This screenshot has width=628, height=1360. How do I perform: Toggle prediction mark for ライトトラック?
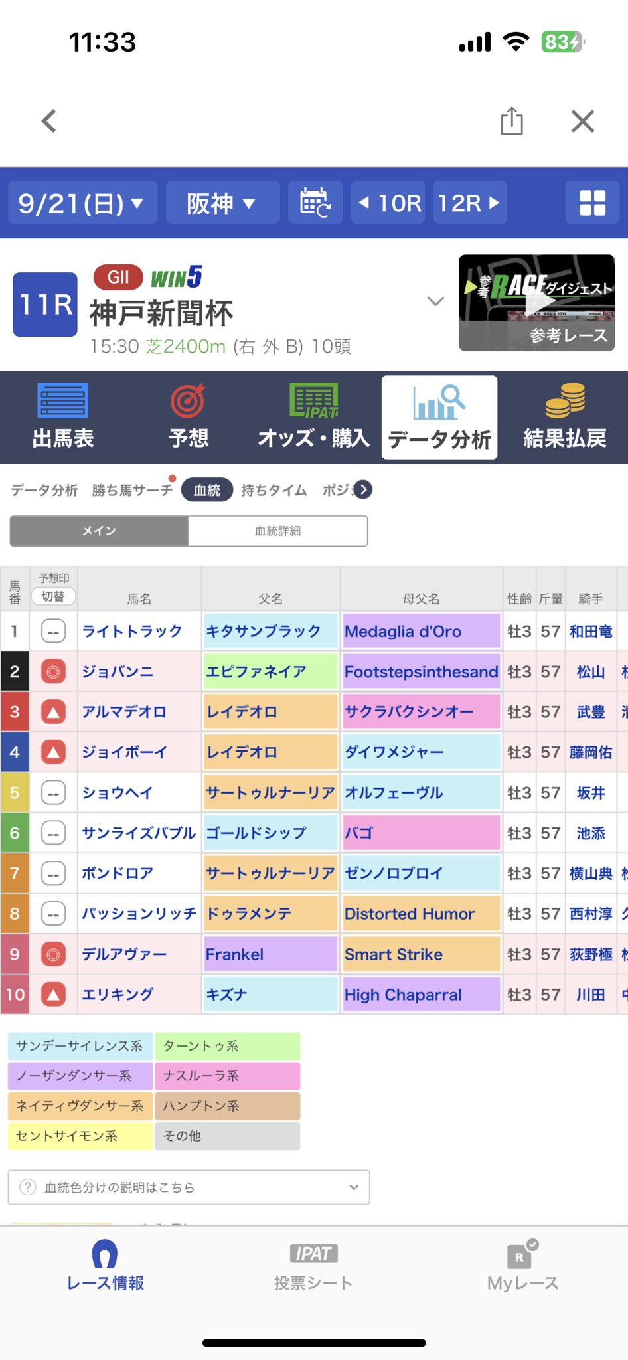click(53, 631)
